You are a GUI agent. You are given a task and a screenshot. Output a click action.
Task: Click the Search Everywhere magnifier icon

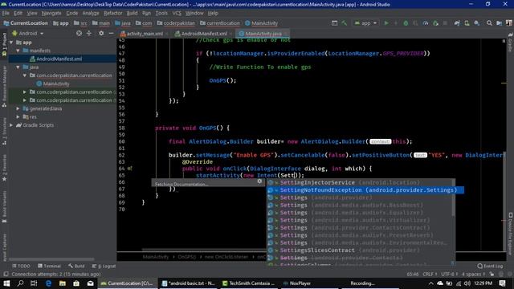489,23
